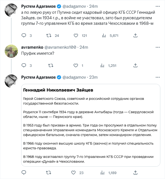165x179 pixels.
Task: Reply to avramenko's tweet
Action: point(24,65)
